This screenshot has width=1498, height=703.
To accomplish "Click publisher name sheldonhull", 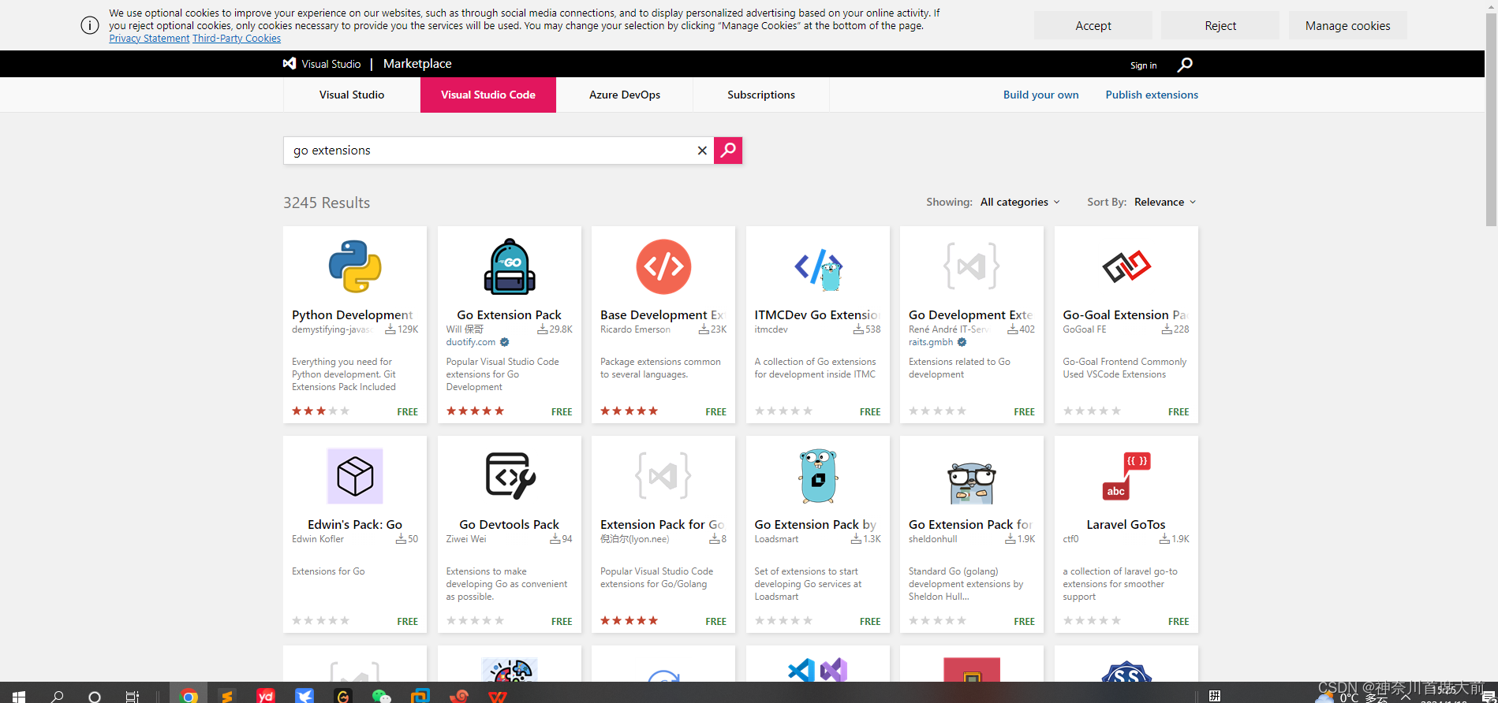I will click(932, 539).
